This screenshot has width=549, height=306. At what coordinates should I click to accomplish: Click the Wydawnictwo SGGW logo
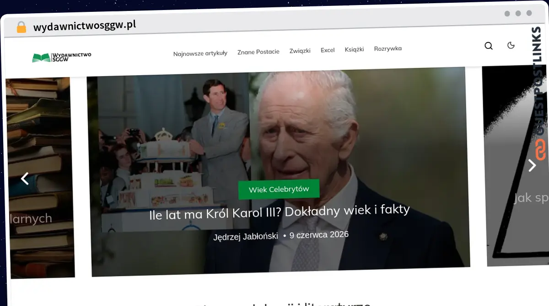[x=62, y=57]
